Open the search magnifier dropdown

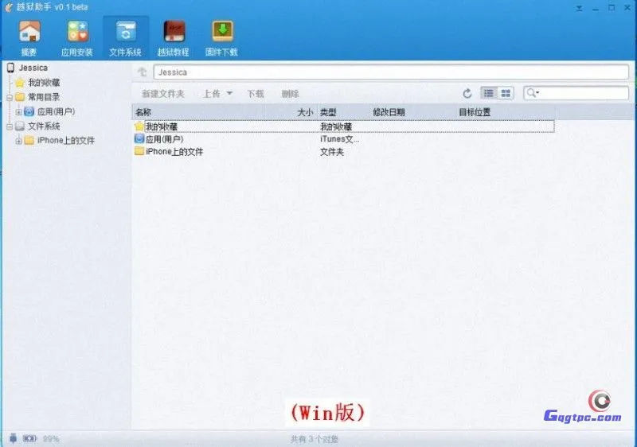click(x=532, y=93)
